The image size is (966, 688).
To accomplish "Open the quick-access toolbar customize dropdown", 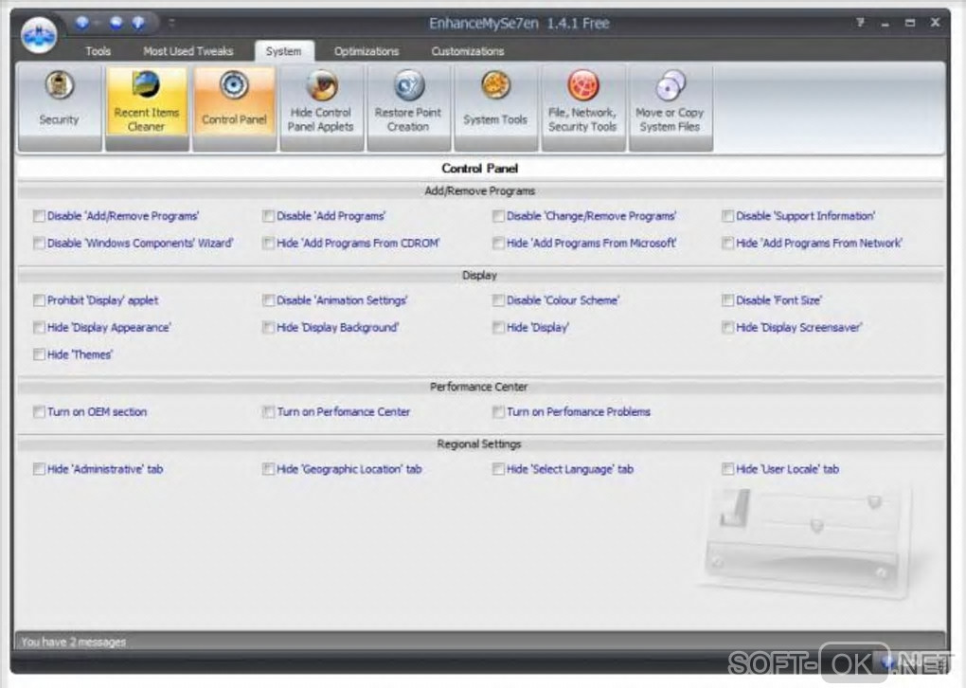I will click(171, 24).
